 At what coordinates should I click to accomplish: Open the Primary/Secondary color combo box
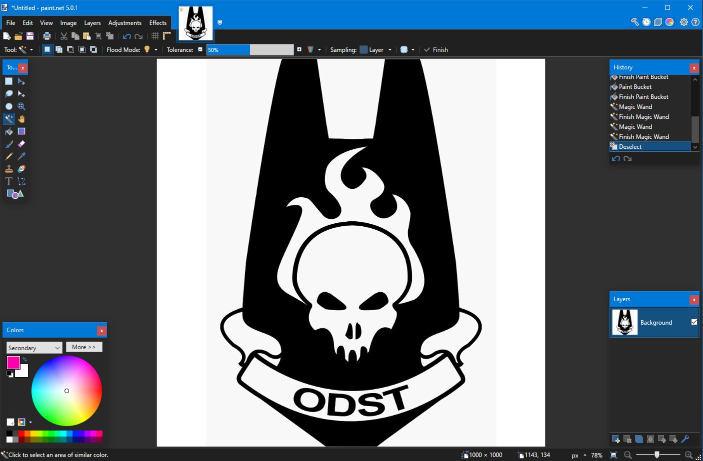34,348
